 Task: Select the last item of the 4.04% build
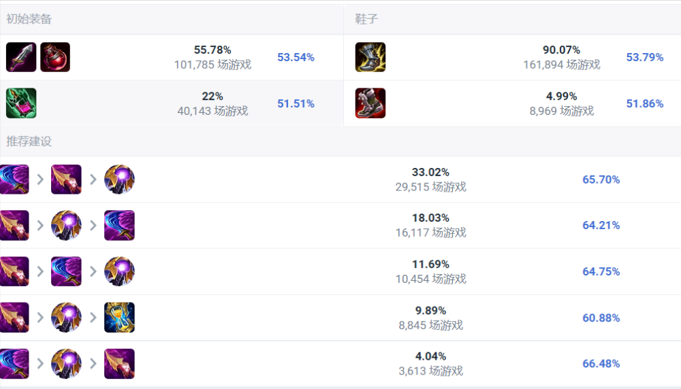(119, 364)
